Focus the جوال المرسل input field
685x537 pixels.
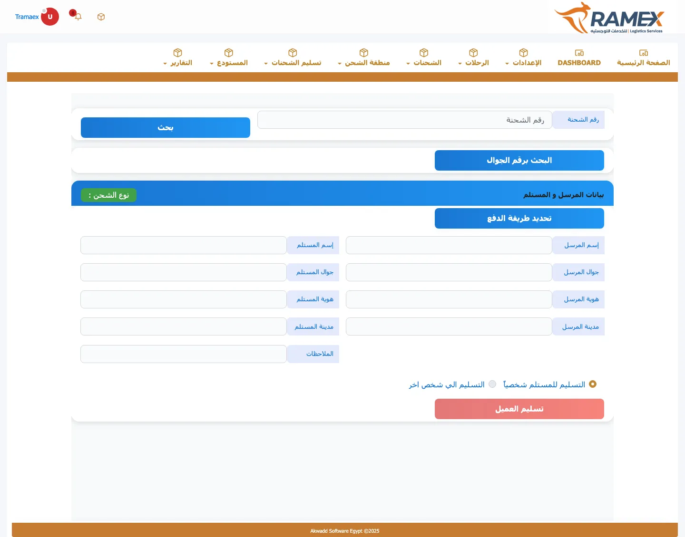tap(449, 272)
